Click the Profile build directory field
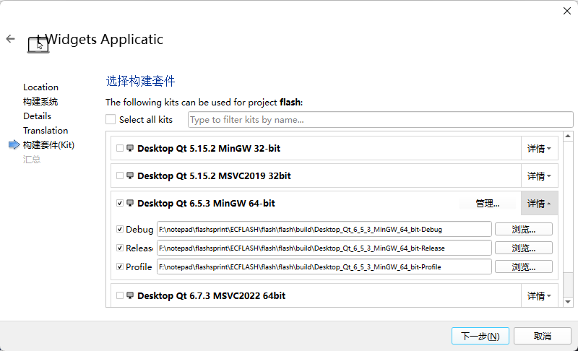The height and width of the screenshot is (351, 578). pyautogui.click(x=324, y=266)
